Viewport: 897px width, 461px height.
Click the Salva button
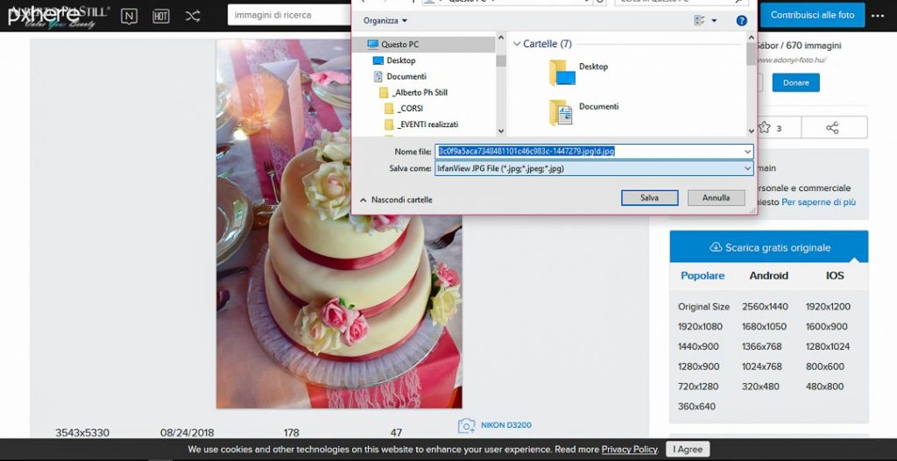coord(649,197)
